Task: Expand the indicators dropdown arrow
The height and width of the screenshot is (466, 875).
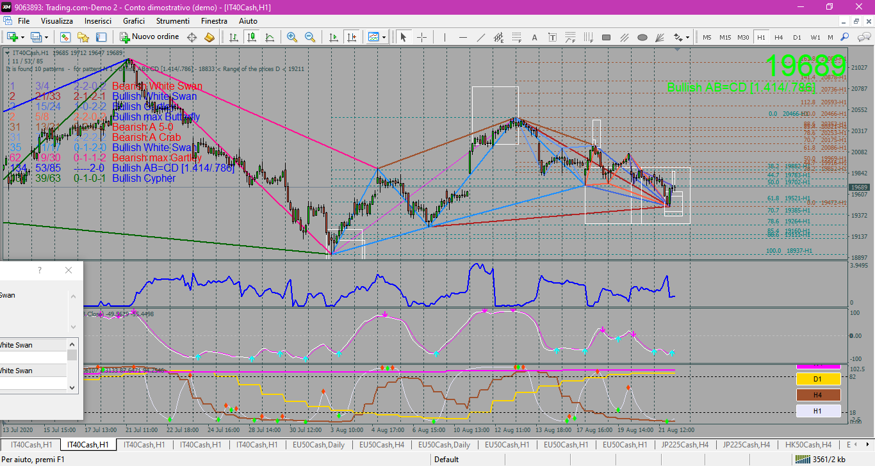Action: tap(384, 37)
